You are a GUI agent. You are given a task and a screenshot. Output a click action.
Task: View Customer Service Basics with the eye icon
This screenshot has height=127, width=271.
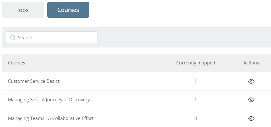pyautogui.click(x=251, y=81)
